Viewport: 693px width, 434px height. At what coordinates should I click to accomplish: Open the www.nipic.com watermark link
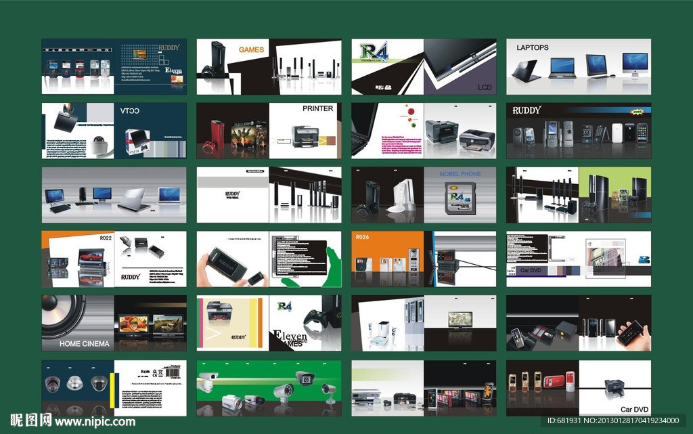point(95,422)
